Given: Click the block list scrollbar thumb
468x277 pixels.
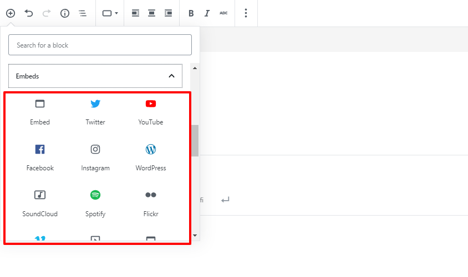Looking at the screenshot, I should [x=195, y=141].
